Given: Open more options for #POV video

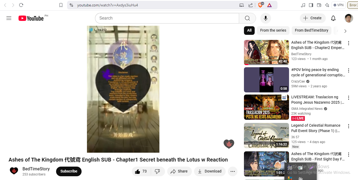Looking at the screenshot, I should tap(349, 70).
